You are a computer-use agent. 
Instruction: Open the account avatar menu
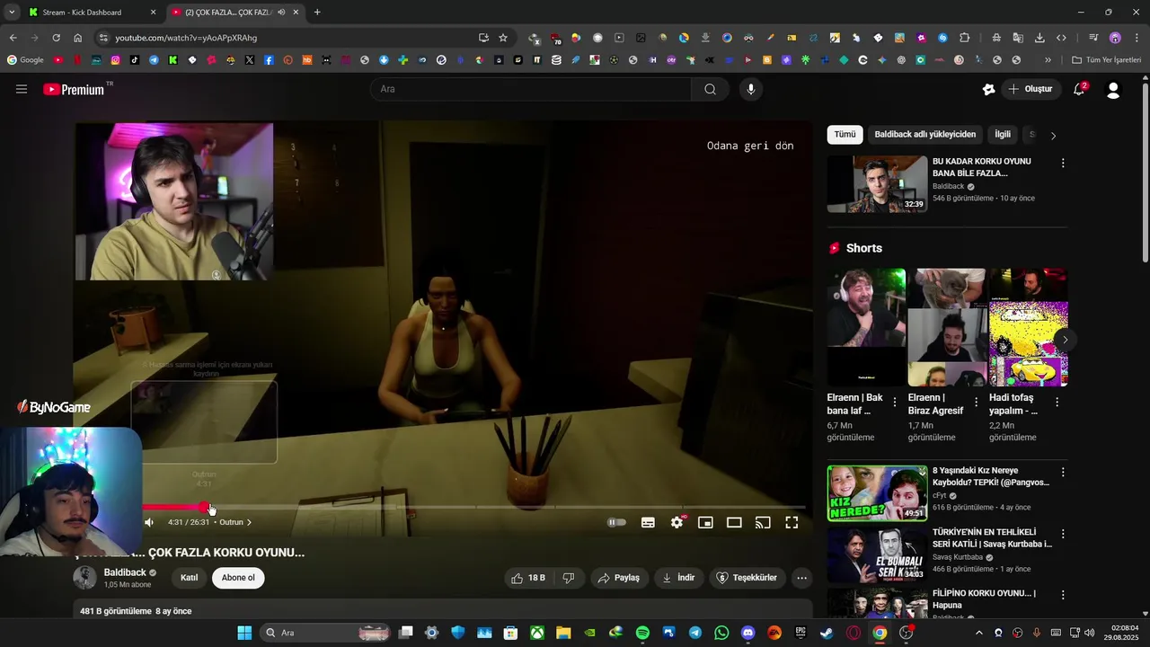point(1113,90)
